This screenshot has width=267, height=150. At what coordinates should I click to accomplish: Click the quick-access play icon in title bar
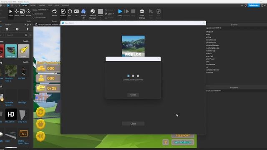tap(8, 5)
